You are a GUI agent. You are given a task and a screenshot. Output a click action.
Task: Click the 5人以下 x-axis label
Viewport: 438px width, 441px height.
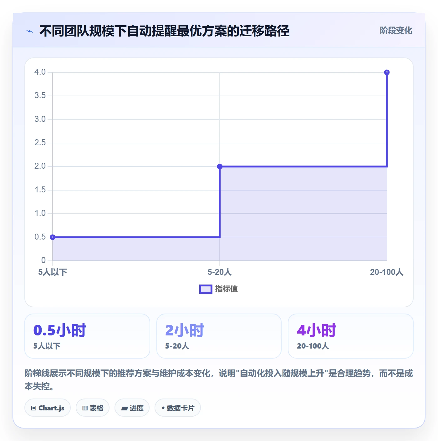(x=53, y=272)
